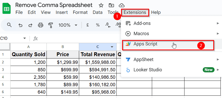Click the Macros play icon
Image resolution: width=222 pixels, height=98 pixels.
point(128,34)
